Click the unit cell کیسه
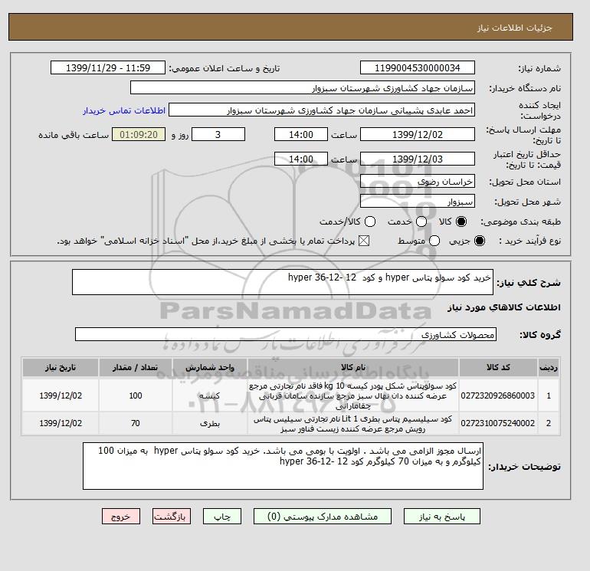This screenshot has height=571, width=590. click(x=210, y=395)
